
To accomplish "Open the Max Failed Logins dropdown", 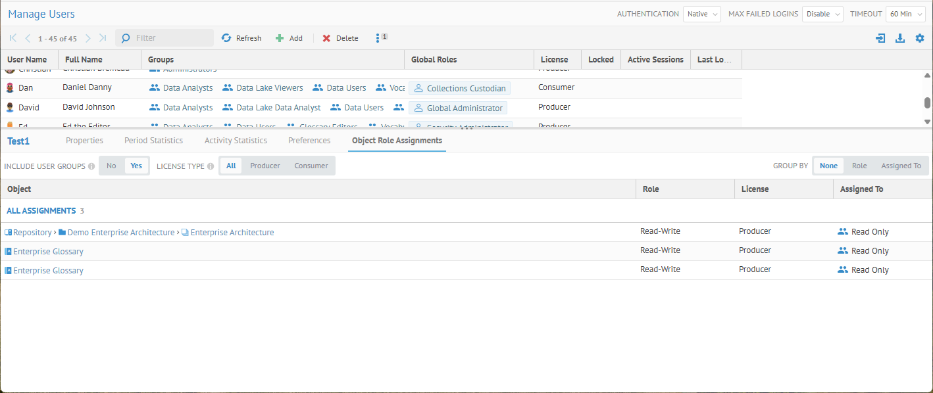I will pyautogui.click(x=822, y=14).
